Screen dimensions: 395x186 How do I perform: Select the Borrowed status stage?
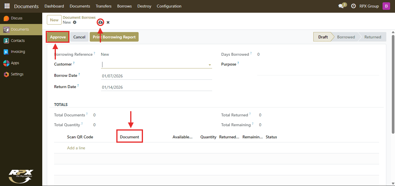pos(346,37)
